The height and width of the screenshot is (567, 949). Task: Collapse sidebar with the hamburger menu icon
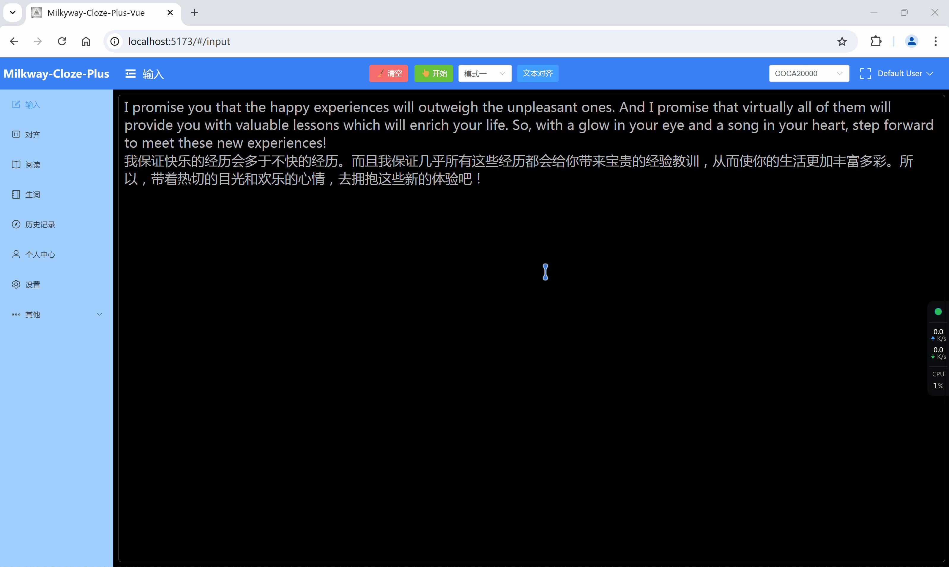pos(130,74)
